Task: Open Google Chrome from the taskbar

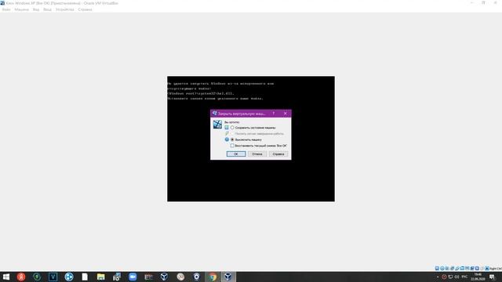Action: [x=213, y=277]
